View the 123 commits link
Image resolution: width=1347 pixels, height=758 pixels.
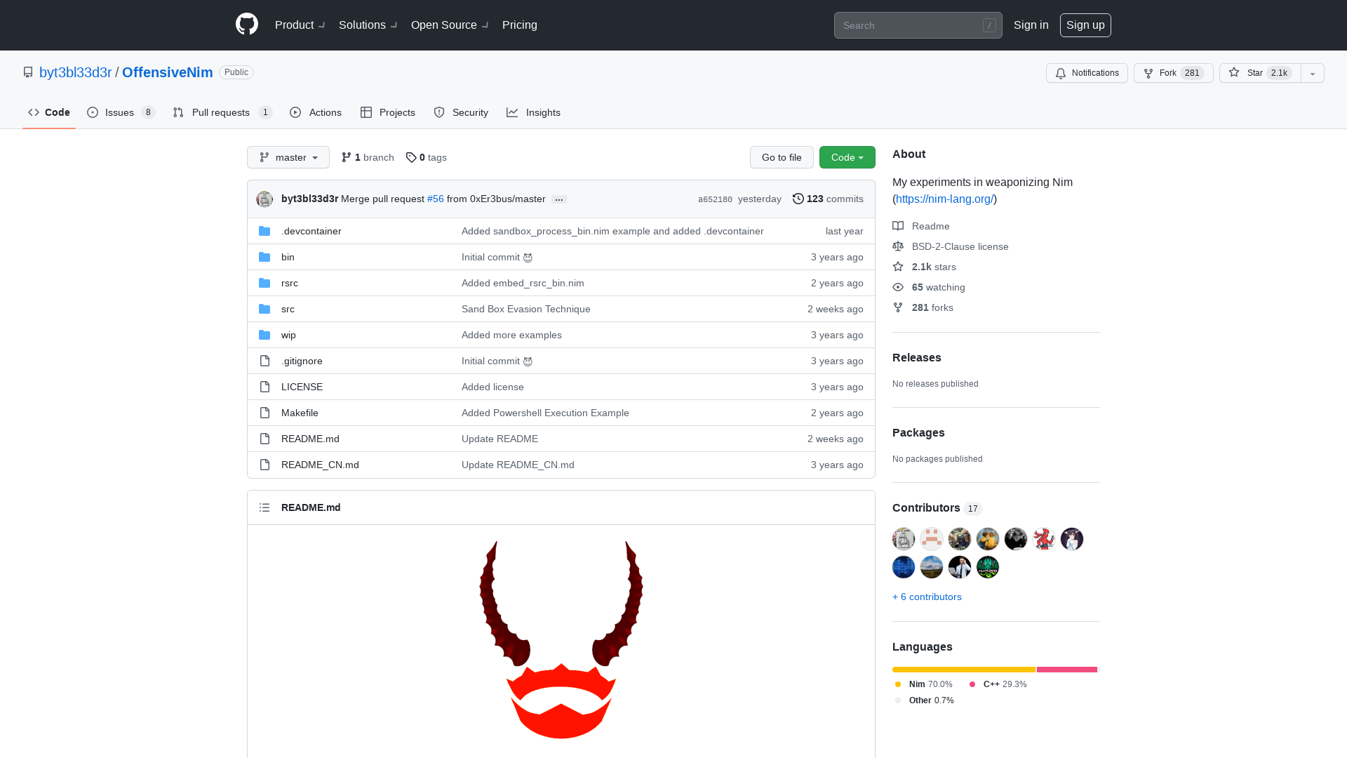(828, 199)
